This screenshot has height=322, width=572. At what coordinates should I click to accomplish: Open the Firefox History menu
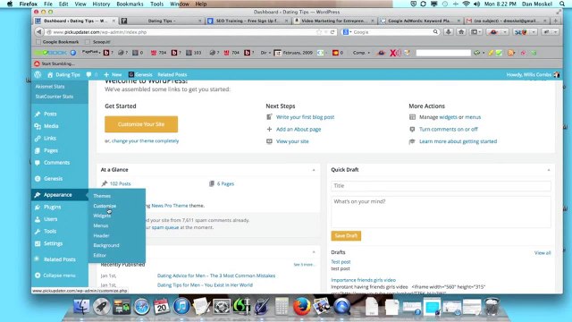click(x=101, y=4)
